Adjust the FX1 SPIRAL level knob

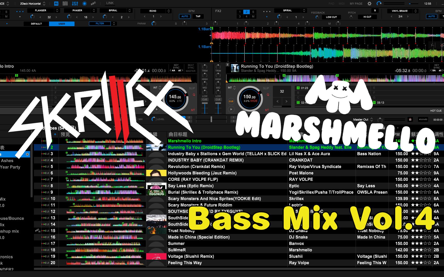click(x=105, y=17)
